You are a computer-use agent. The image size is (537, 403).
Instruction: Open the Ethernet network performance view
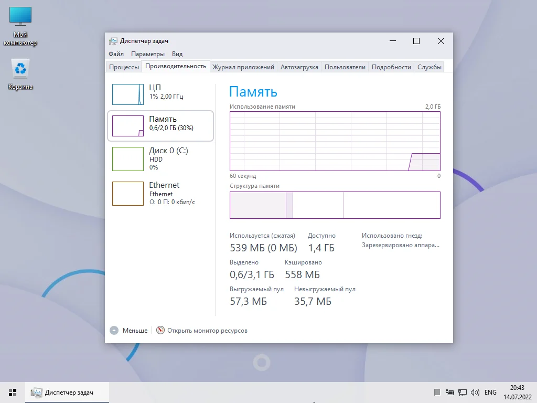click(160, 193)
